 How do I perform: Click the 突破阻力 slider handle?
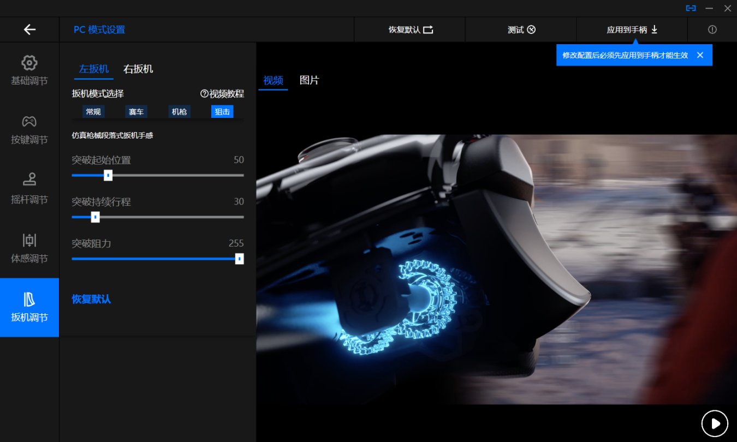[239, 259]
